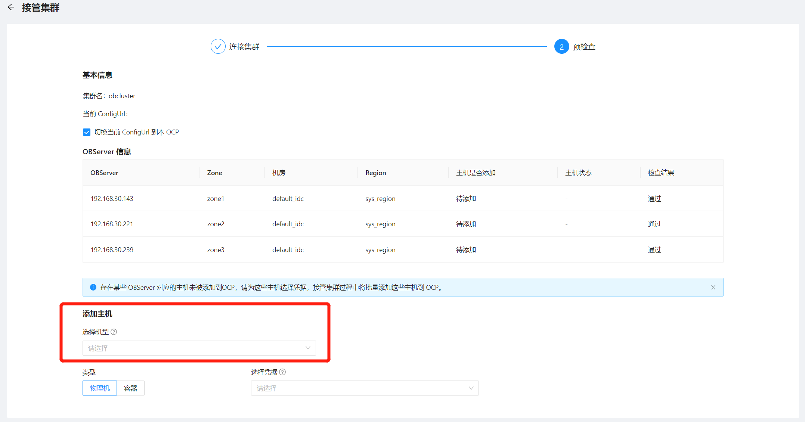Click the OBServer column header

104,173
